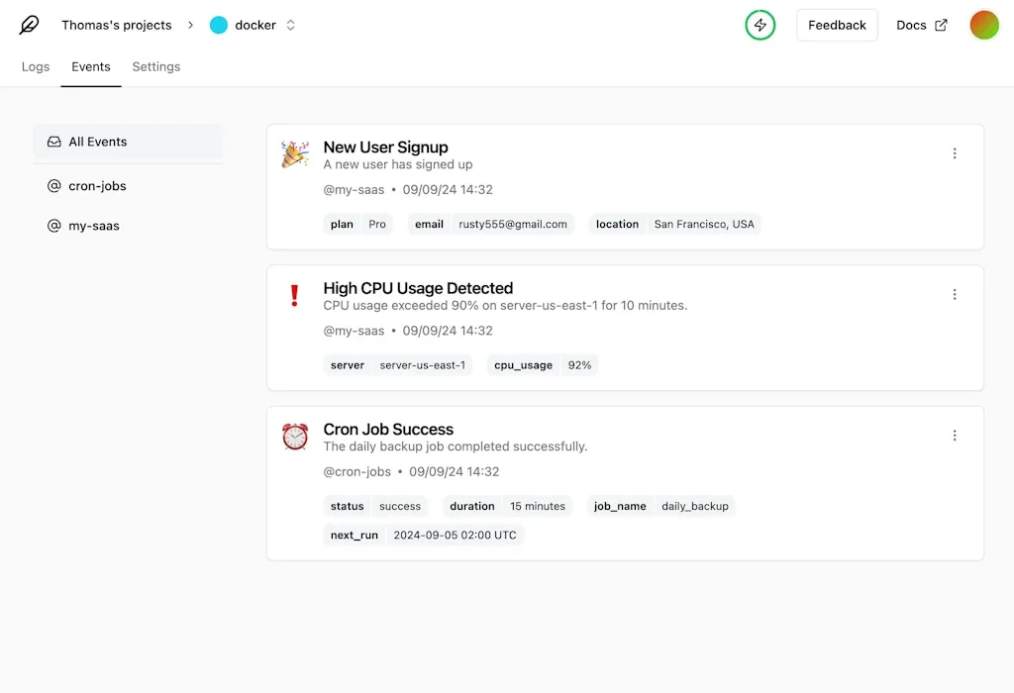This screenshot has width=1014, height=693.
Task: Click the cpu_usage 92% tag on High CPU event
Action: click(x=543, y=364)
